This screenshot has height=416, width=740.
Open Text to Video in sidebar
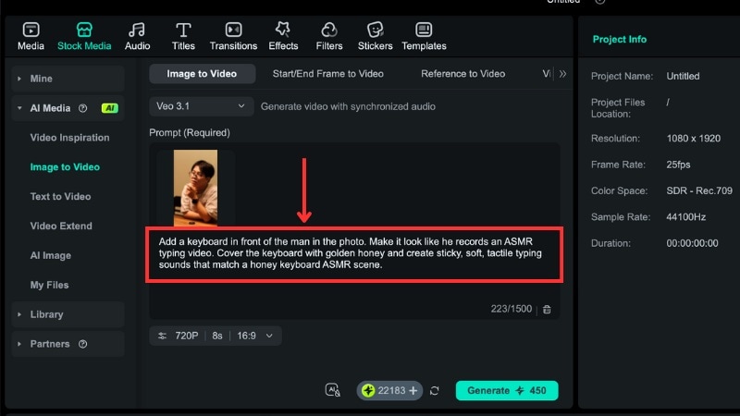pos(60,197)
